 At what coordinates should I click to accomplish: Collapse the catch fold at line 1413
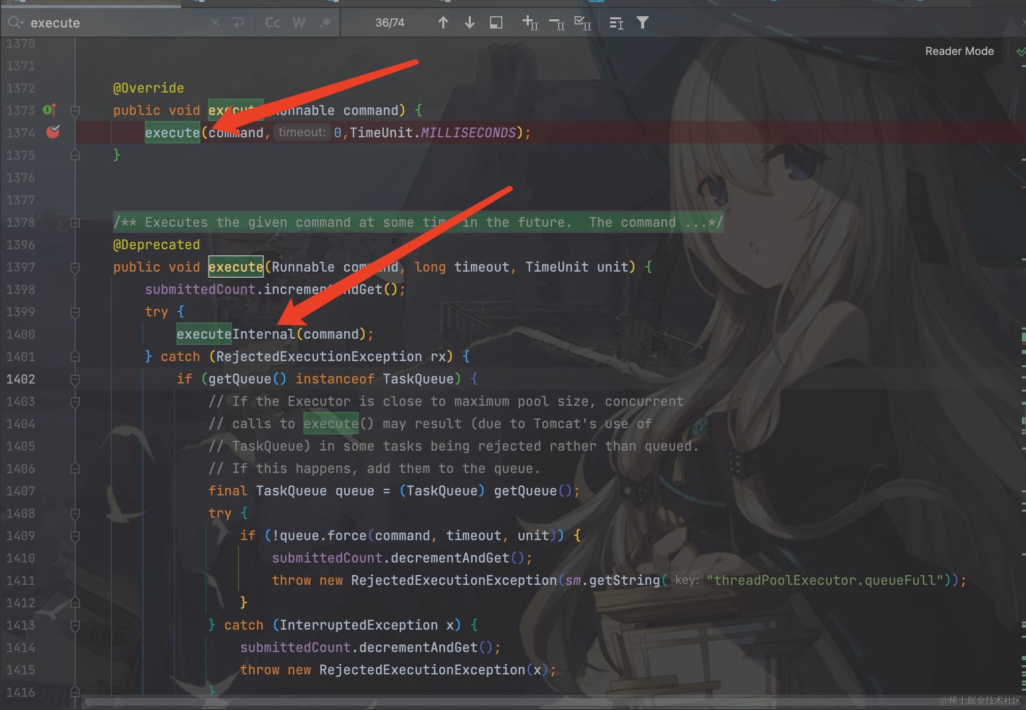[x=75, y=625]
